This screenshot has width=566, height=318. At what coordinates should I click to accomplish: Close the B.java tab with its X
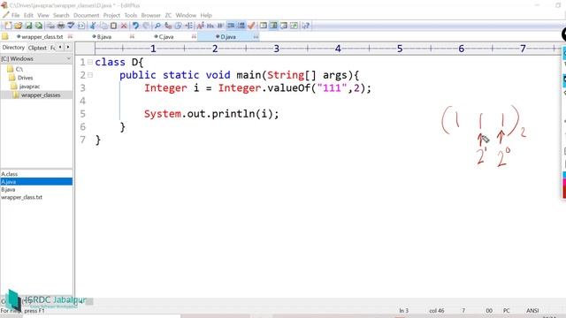132,37
